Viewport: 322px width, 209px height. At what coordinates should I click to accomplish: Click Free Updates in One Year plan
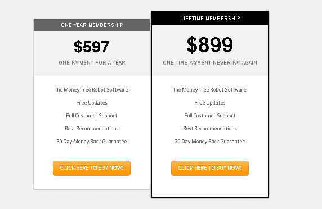tap(92, 103)
